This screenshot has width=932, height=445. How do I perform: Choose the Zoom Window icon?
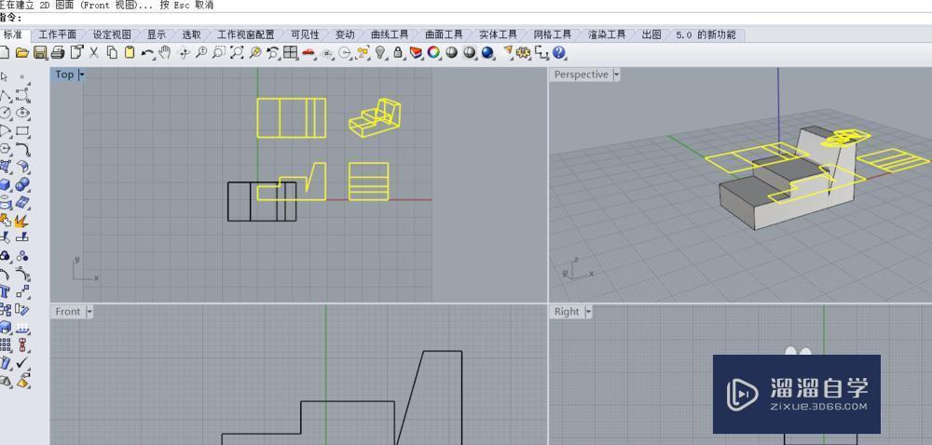pyautogui.click(x=219, y=53)
